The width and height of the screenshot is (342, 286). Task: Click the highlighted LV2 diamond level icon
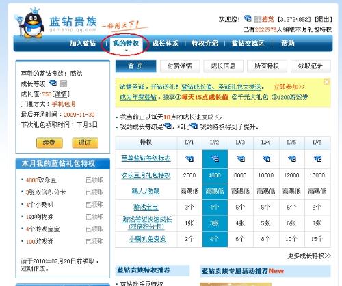(x=215, y=158)
